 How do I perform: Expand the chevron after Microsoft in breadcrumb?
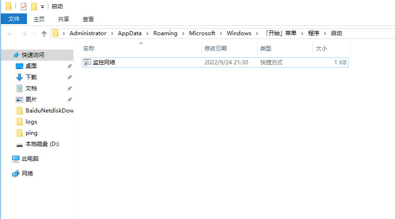pyautogui.click(x=221, y=33)
